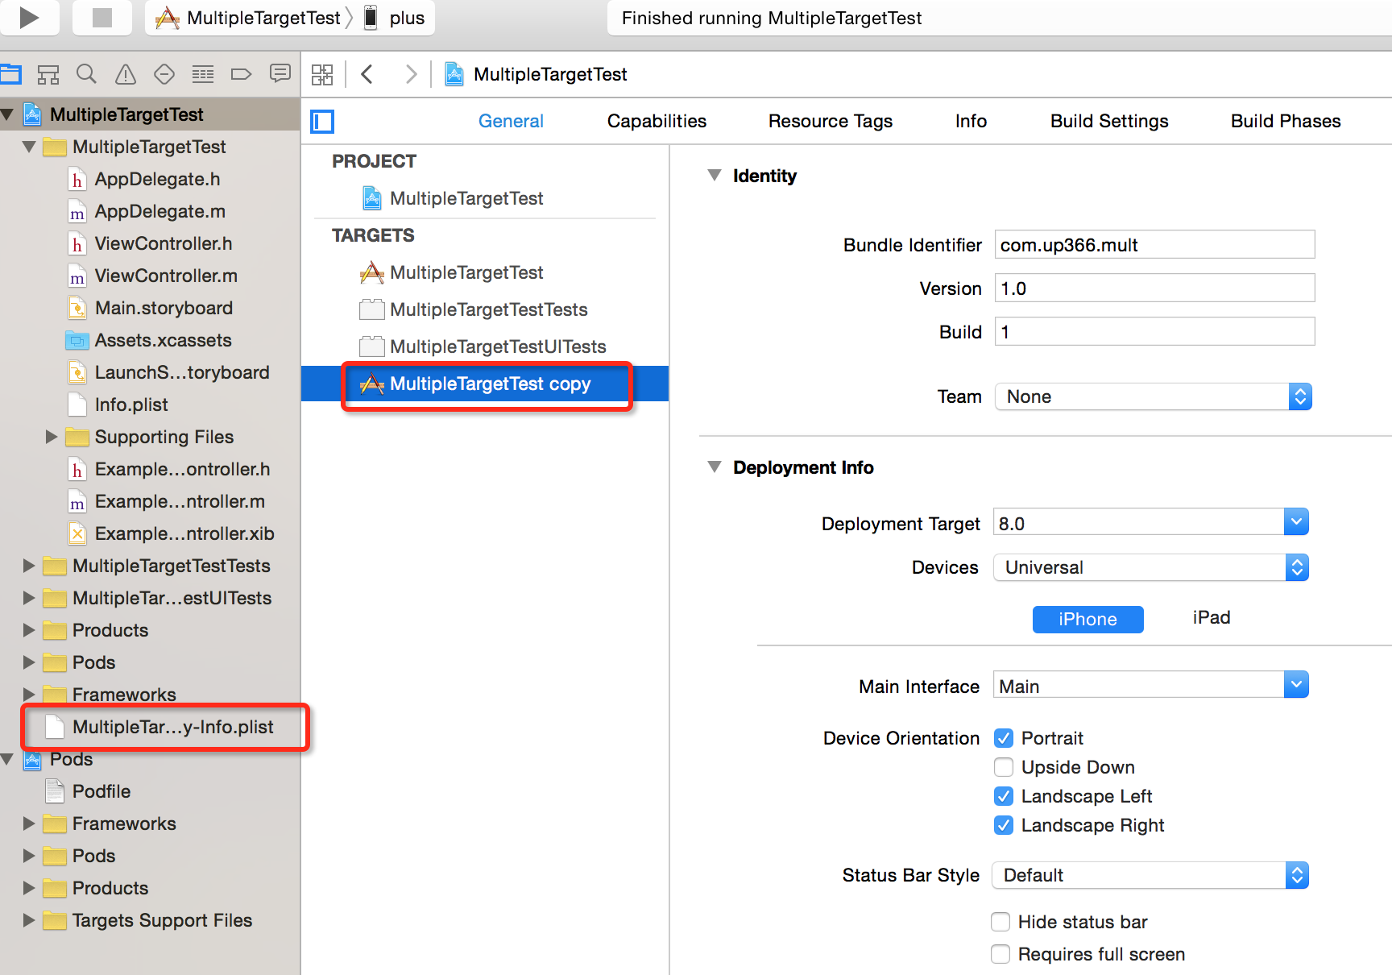Go forward with the right chevron

coord(411,74)
